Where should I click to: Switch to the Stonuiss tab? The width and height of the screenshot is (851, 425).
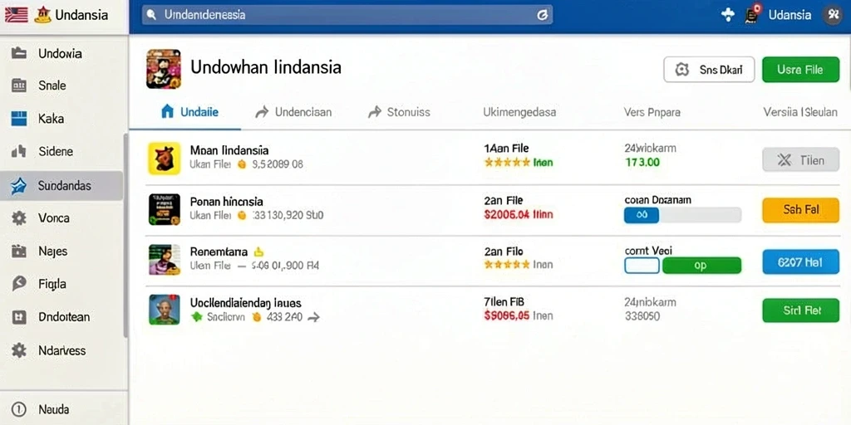coord(399,112)
